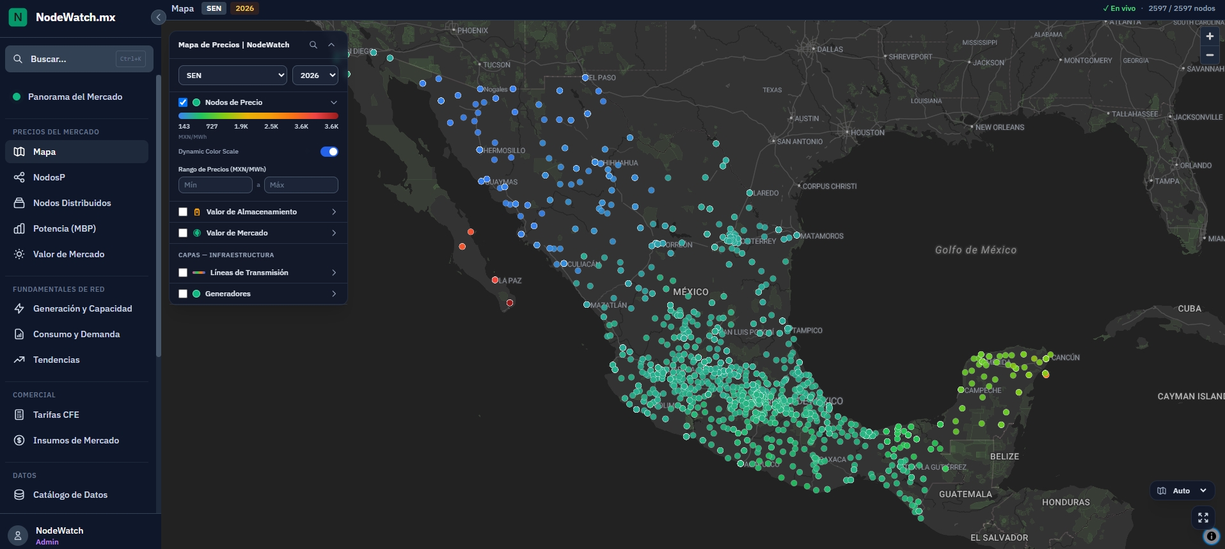Open Generación y Capacidad page
1225x549 pixels.
click(77, 308)
